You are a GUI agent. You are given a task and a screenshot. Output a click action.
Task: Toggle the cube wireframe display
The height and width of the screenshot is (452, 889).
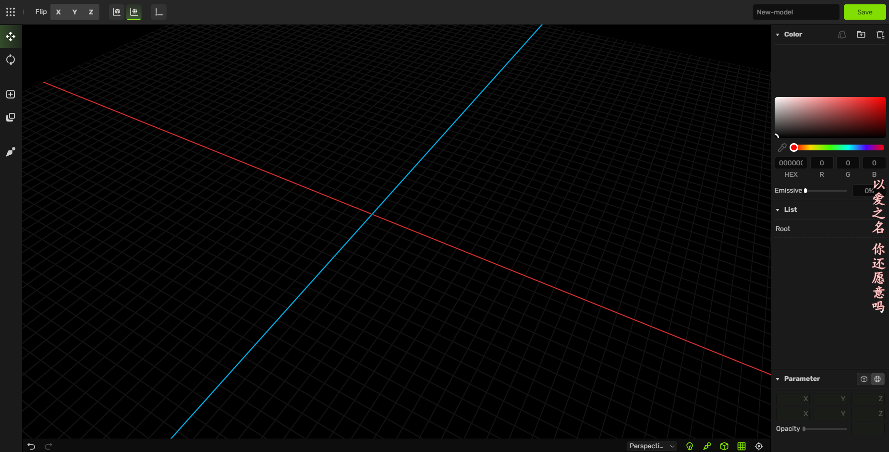click(x=724, y=446)
